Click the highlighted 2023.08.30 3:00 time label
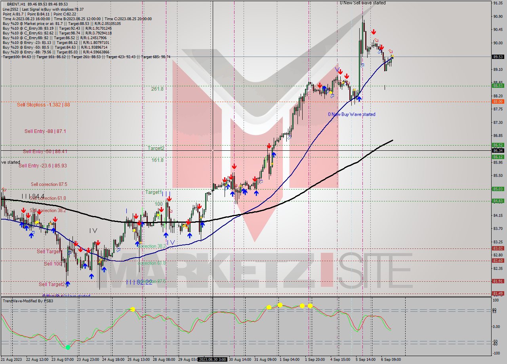 click(x=212, y=360)
